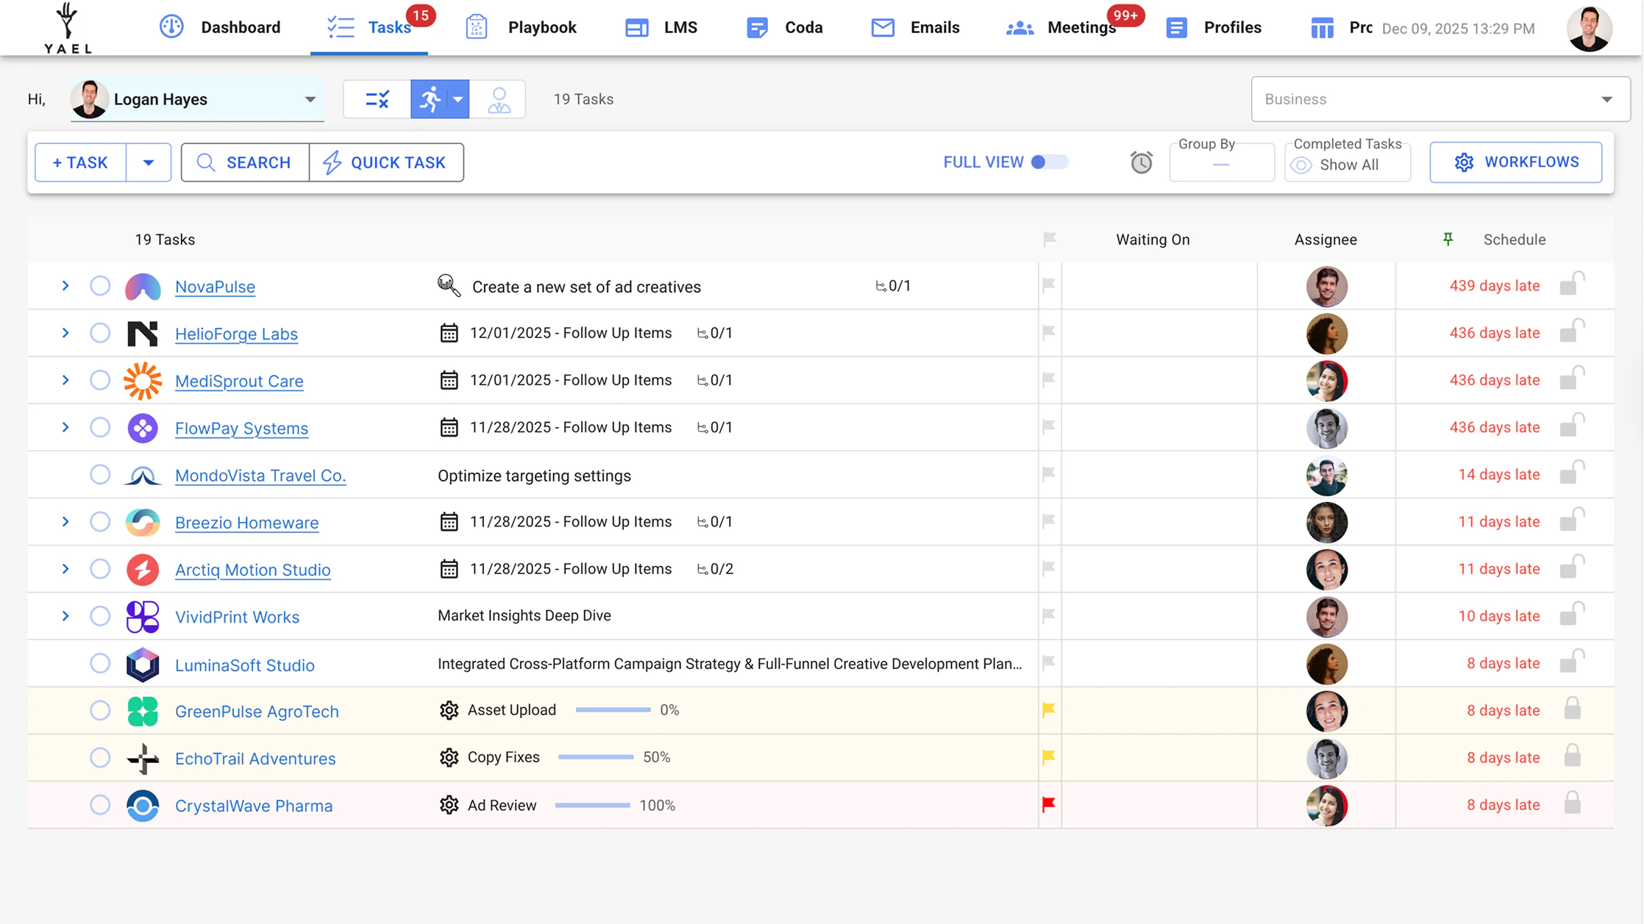The height and width of the screenshot is (924, 1644).
Task: Click the flag icon in the column header
Action: [1050, 239]
